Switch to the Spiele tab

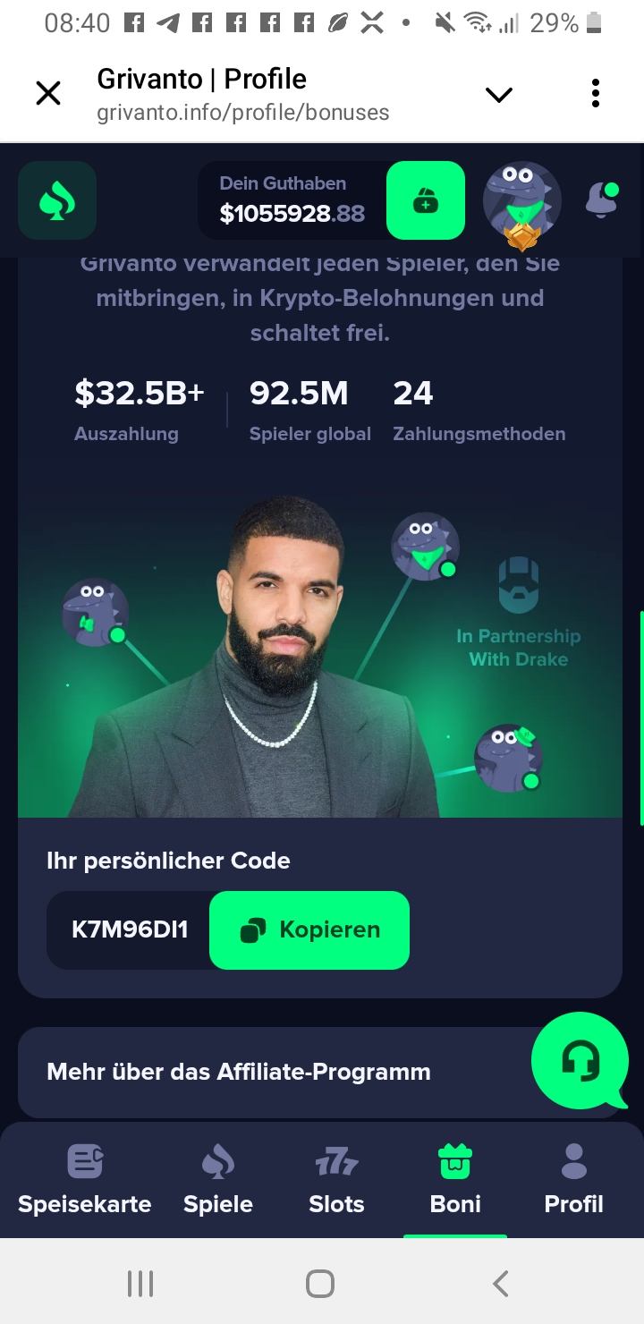pyautogui.click(x=218, y=1179)
